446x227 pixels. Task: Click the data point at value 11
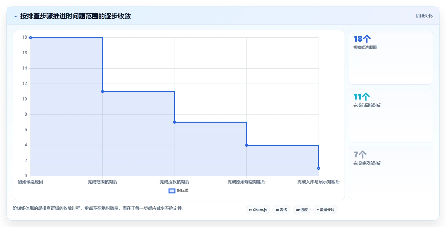pos(102,91)
